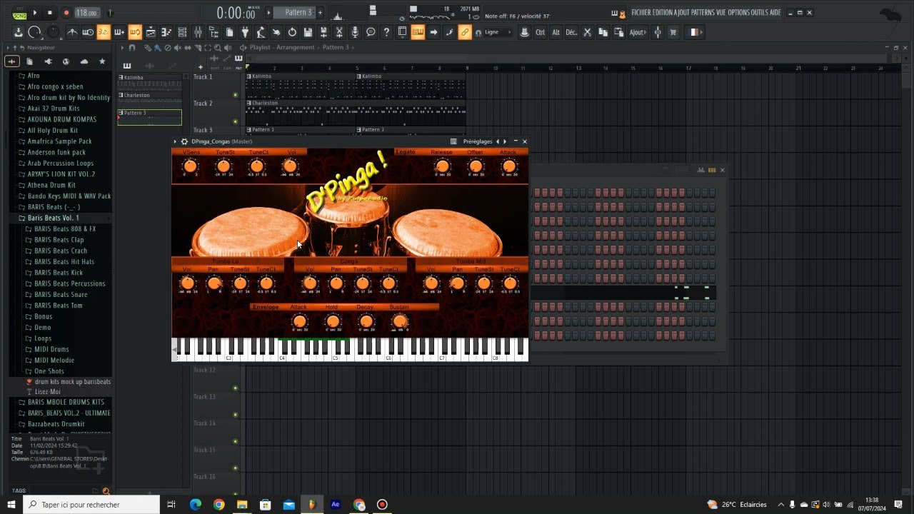
Task: Select the pencil draw tool in Playlist
Action: (148, 48)
